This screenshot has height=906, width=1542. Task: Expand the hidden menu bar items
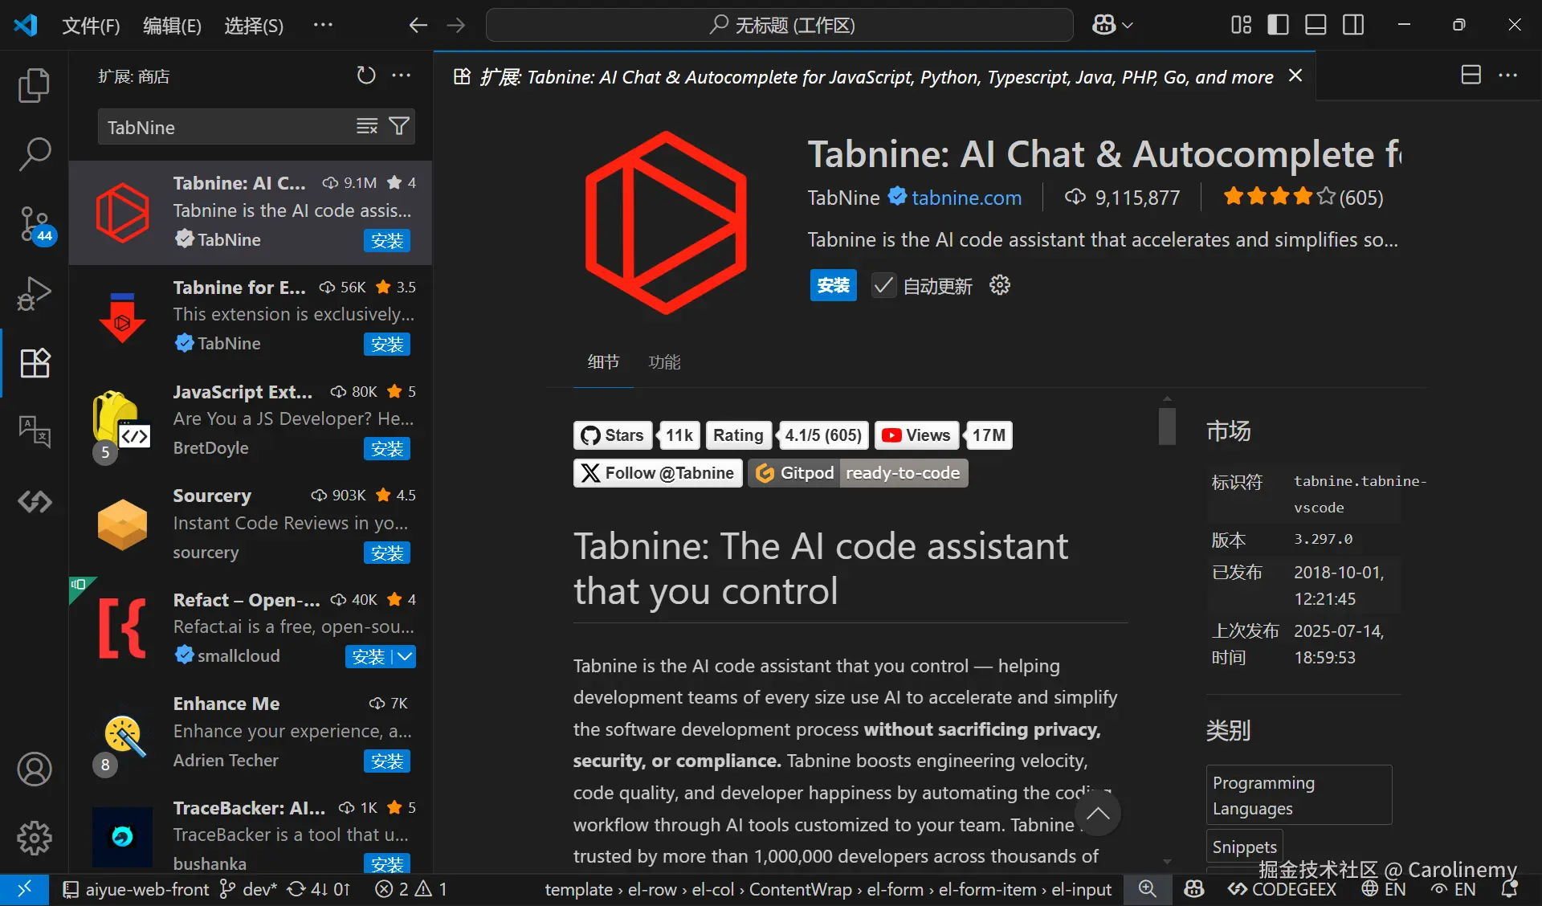[x=323, y=25]
